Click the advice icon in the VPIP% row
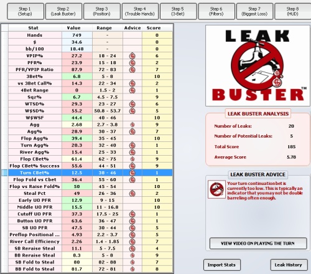This screenshot has height=274, width=311. coord(132,56)
